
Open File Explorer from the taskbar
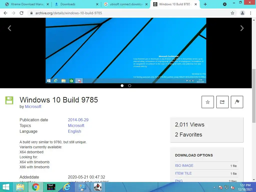tap(20, 187)
